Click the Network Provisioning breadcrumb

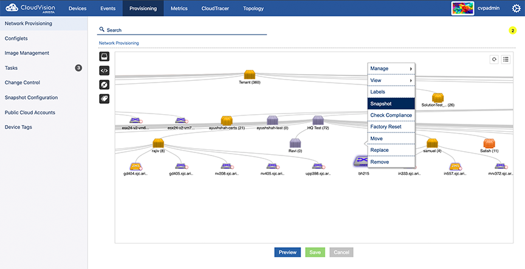(x=119, y=43)
